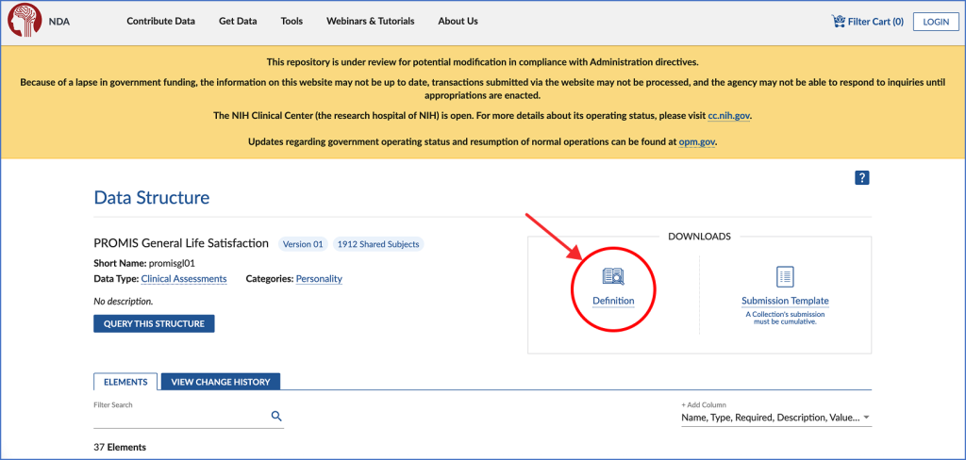Open the Tools menu

(x=291, y=21)
